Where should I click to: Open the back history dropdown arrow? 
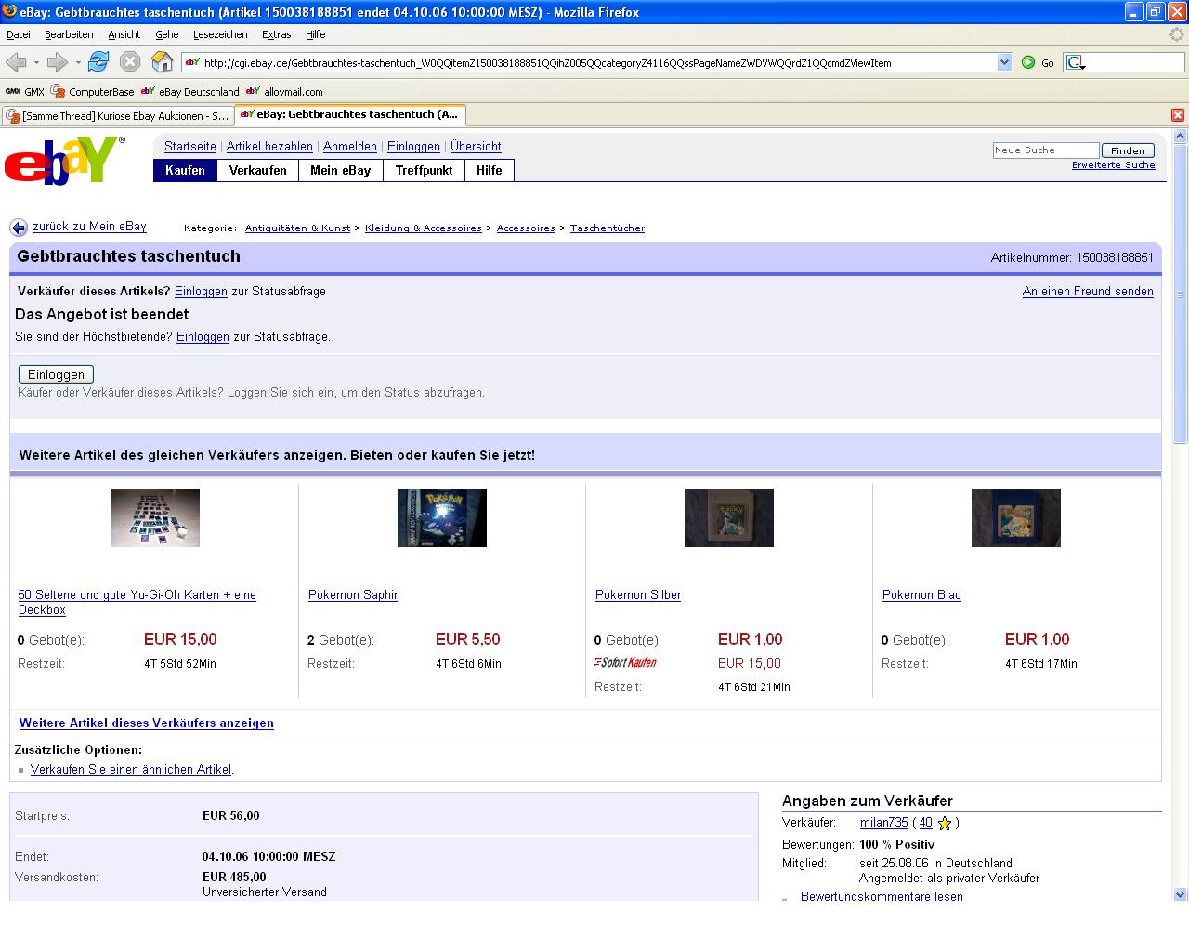[36, 62]
